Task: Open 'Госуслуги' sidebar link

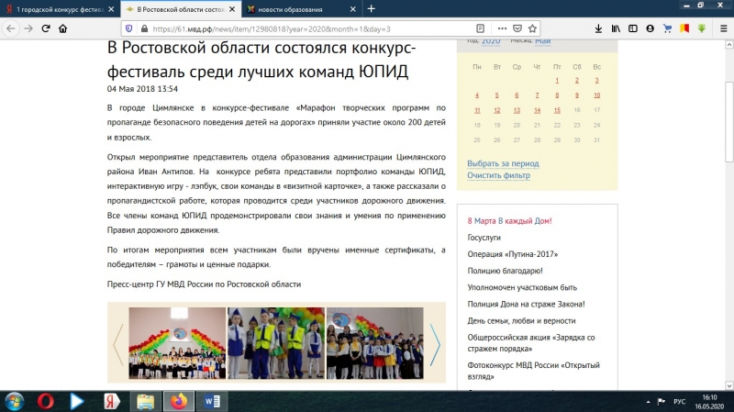Action: pyautogui.click(x=484, y=238)
